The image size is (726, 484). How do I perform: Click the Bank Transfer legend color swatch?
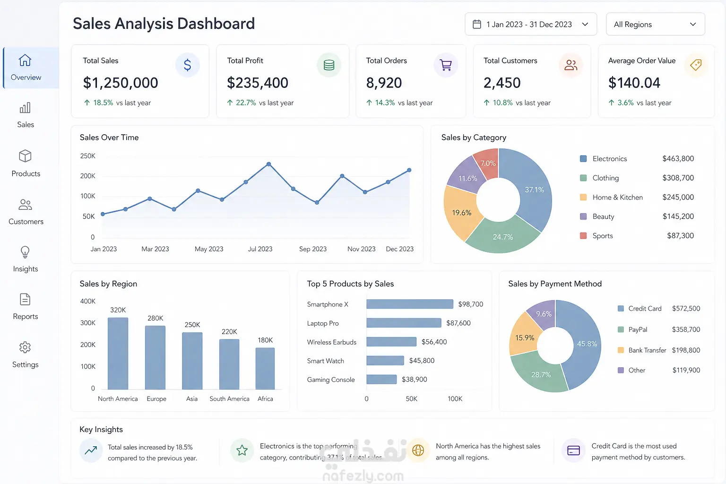[621, 350]
